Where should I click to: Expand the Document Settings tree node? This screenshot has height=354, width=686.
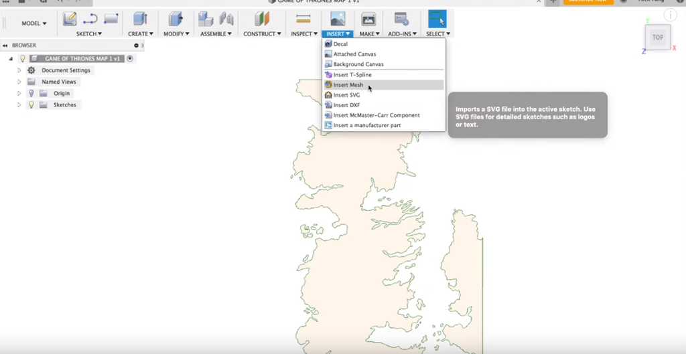tap(19, 70)
